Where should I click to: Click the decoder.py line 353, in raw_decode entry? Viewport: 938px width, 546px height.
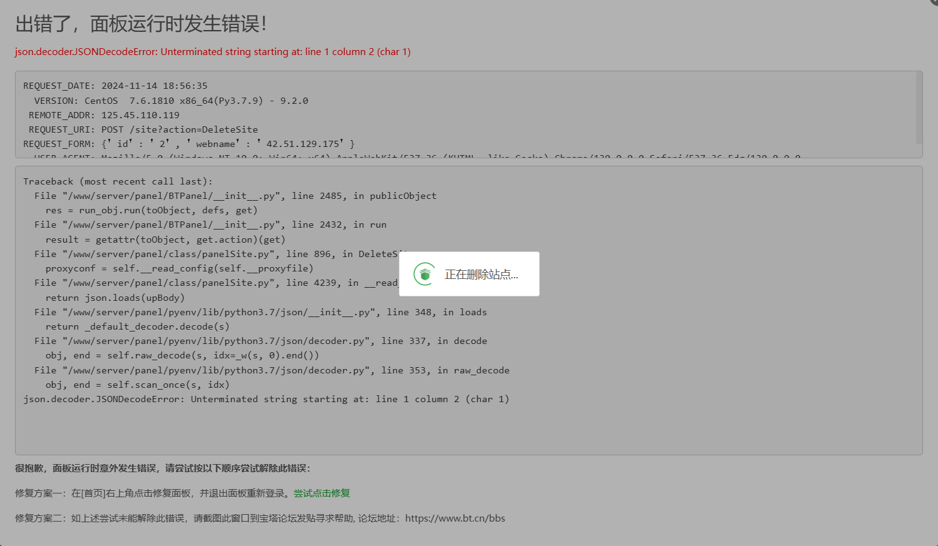point(272,370)
